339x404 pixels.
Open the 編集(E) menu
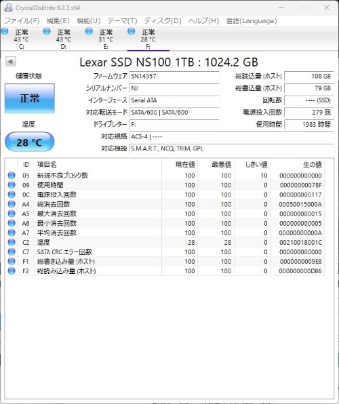coord(58,20)
